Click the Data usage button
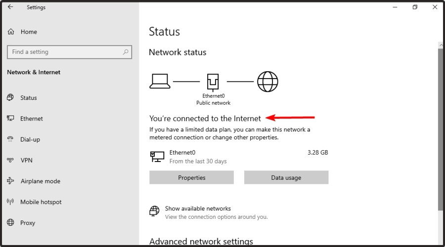The image size is (445, 247). coord(286,178)
